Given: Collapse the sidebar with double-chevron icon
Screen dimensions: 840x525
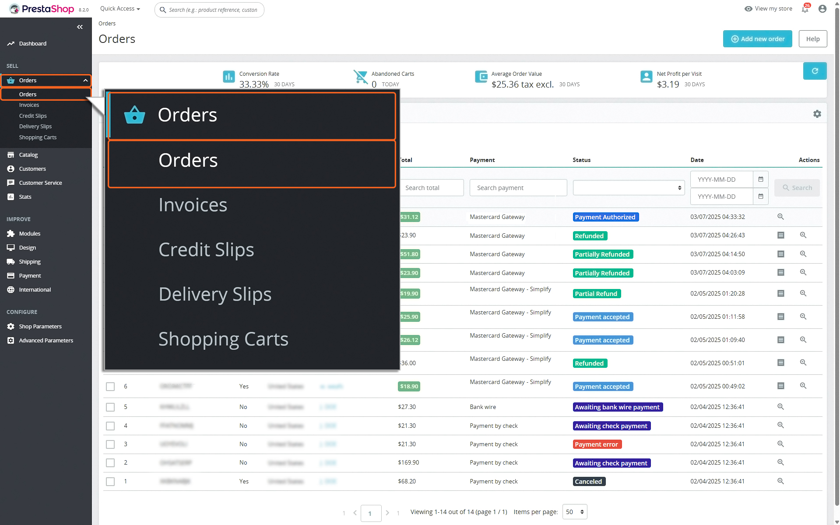Looking at the screenshot, I should (x=80, y=27).
